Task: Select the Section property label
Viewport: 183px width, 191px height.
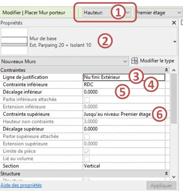Action: 11,166
